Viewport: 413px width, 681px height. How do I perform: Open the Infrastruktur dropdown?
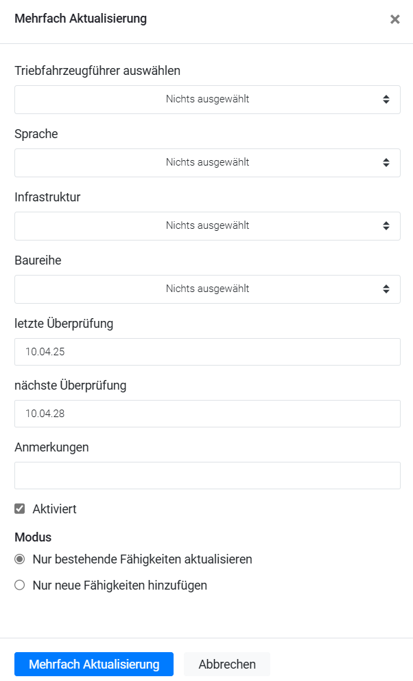[206, 226]
